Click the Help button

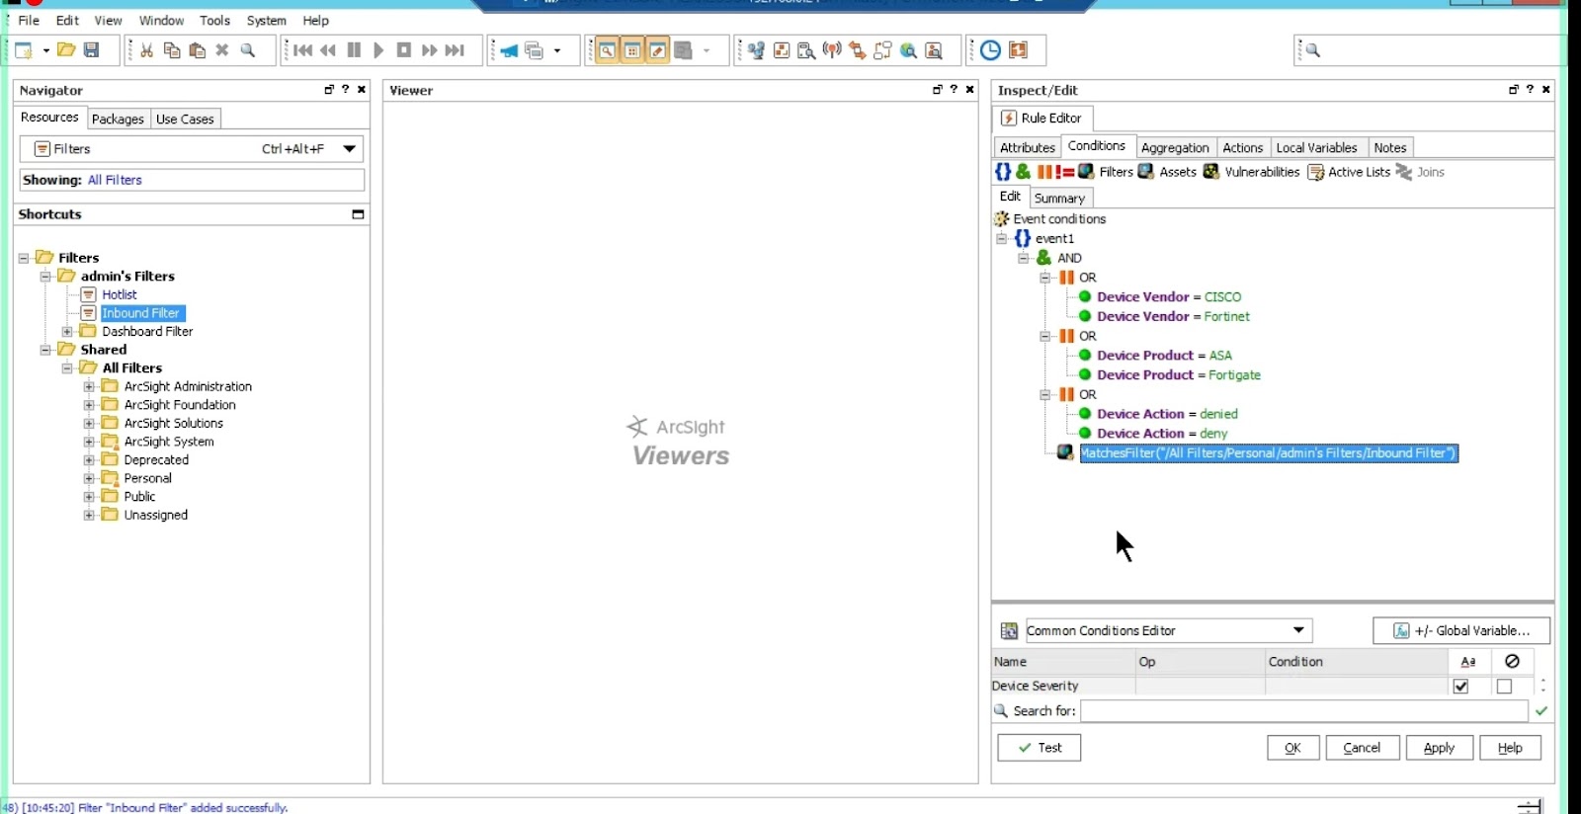click(1510, 748)
